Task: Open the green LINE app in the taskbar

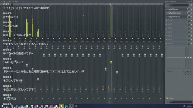Action: (62, 106)
